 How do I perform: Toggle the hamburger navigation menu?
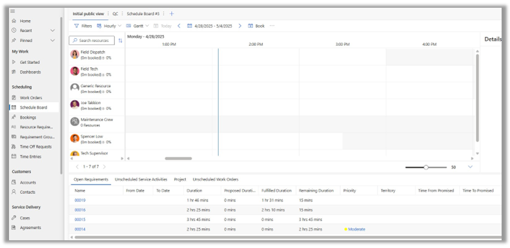(x=13, y=12)
